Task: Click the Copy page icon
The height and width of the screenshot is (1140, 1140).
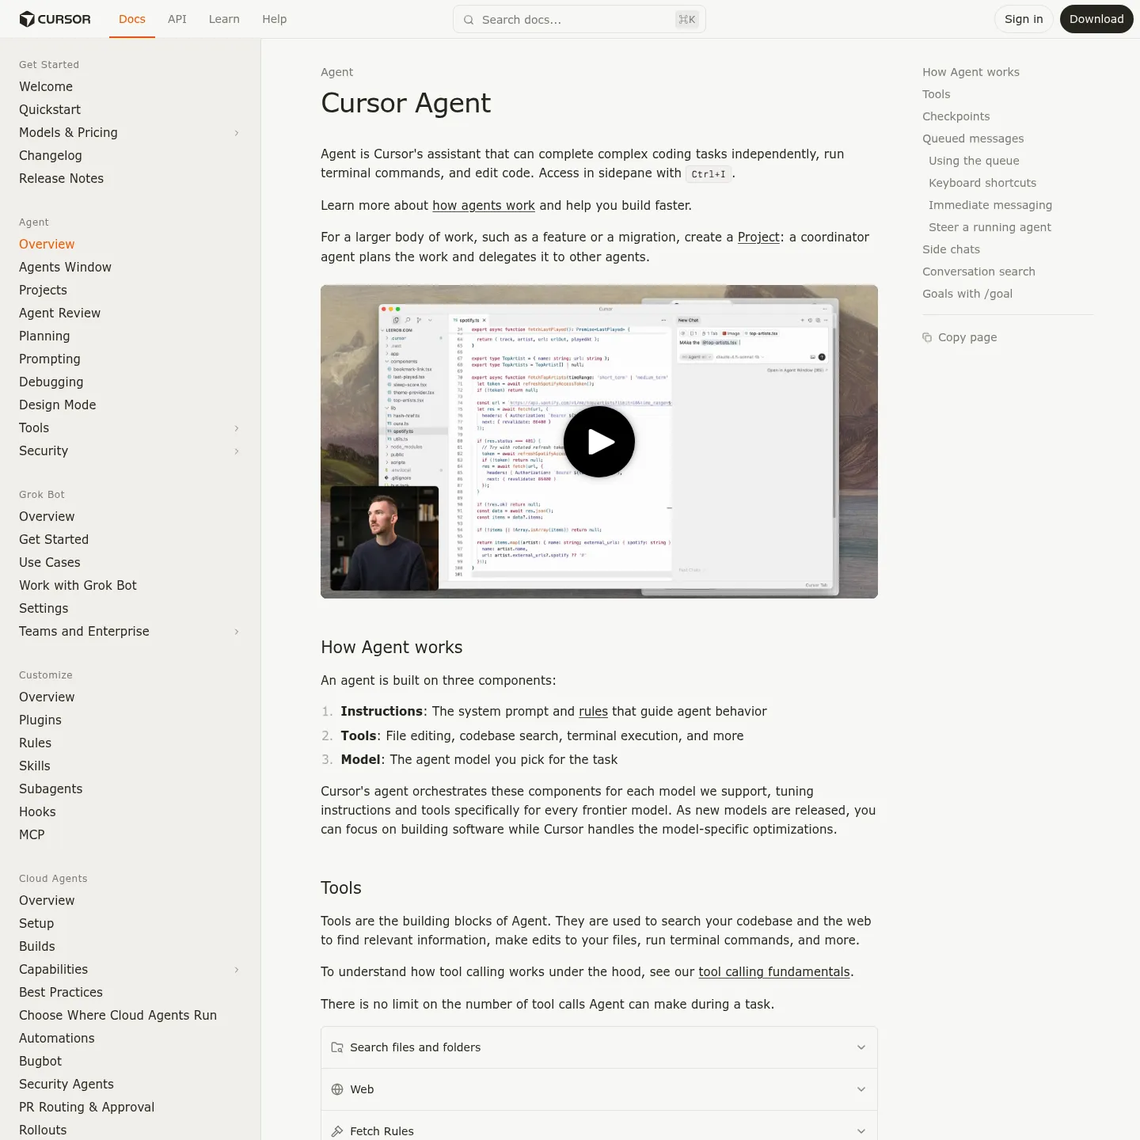Action: tap(927, 337)
